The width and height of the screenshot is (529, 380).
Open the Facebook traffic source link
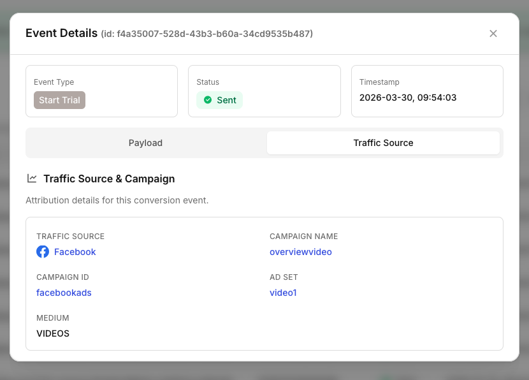click(75, 252)
